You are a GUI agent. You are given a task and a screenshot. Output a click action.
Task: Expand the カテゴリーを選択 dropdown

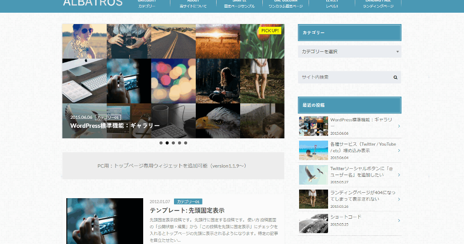tap(349, 52)
